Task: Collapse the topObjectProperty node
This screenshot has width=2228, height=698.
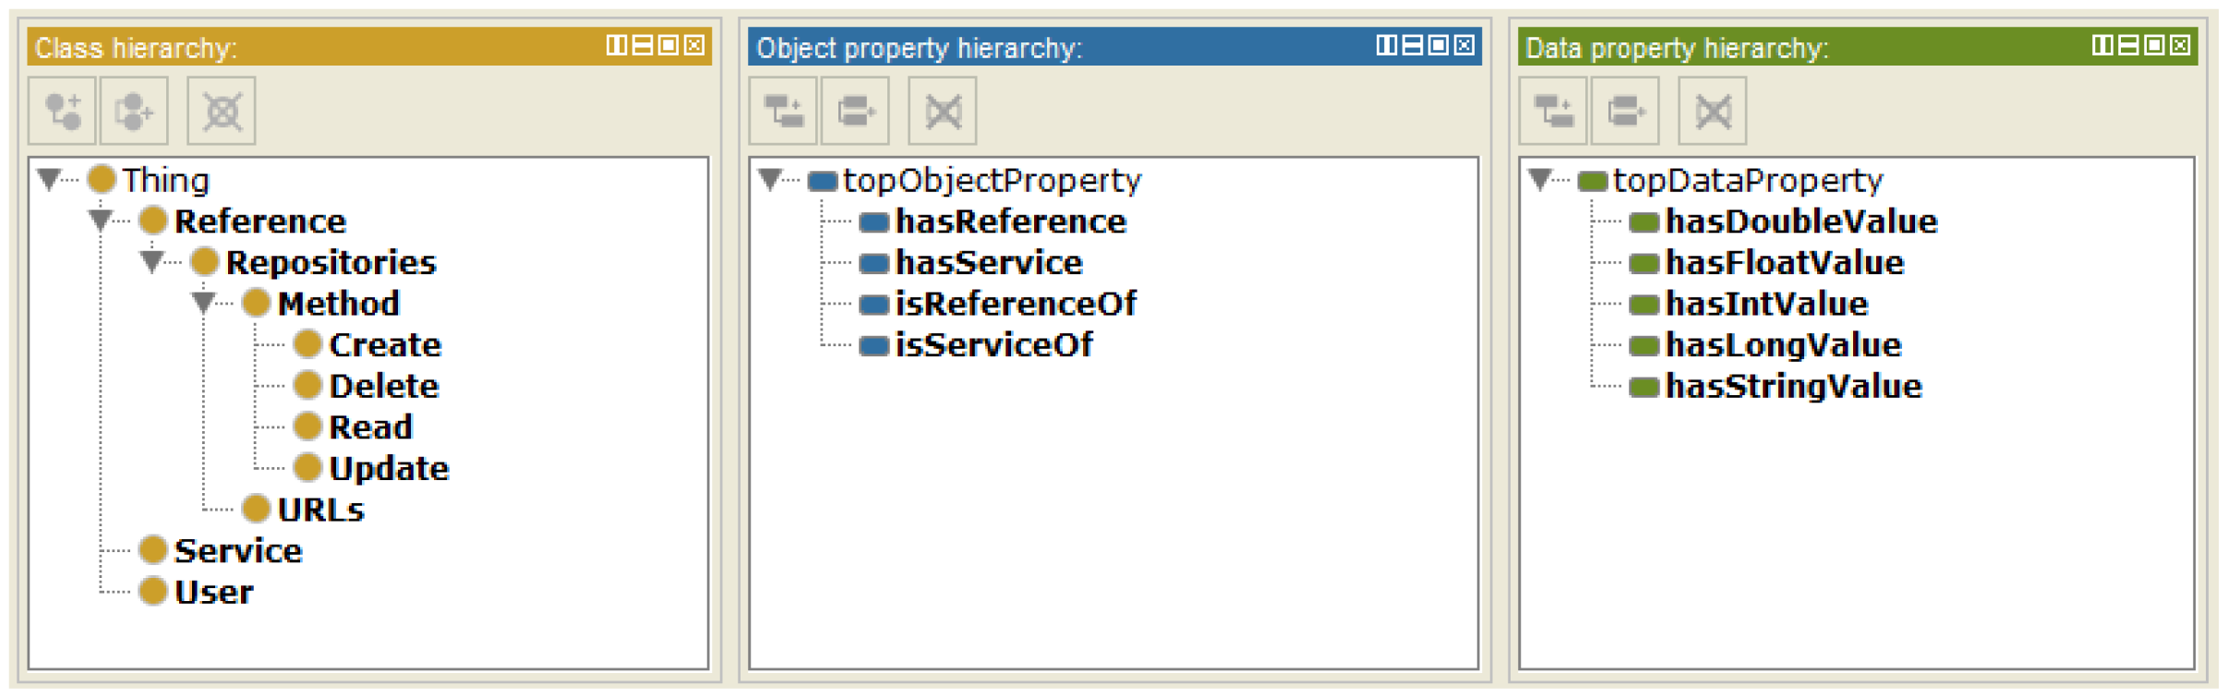Action: tap(770, 179)
